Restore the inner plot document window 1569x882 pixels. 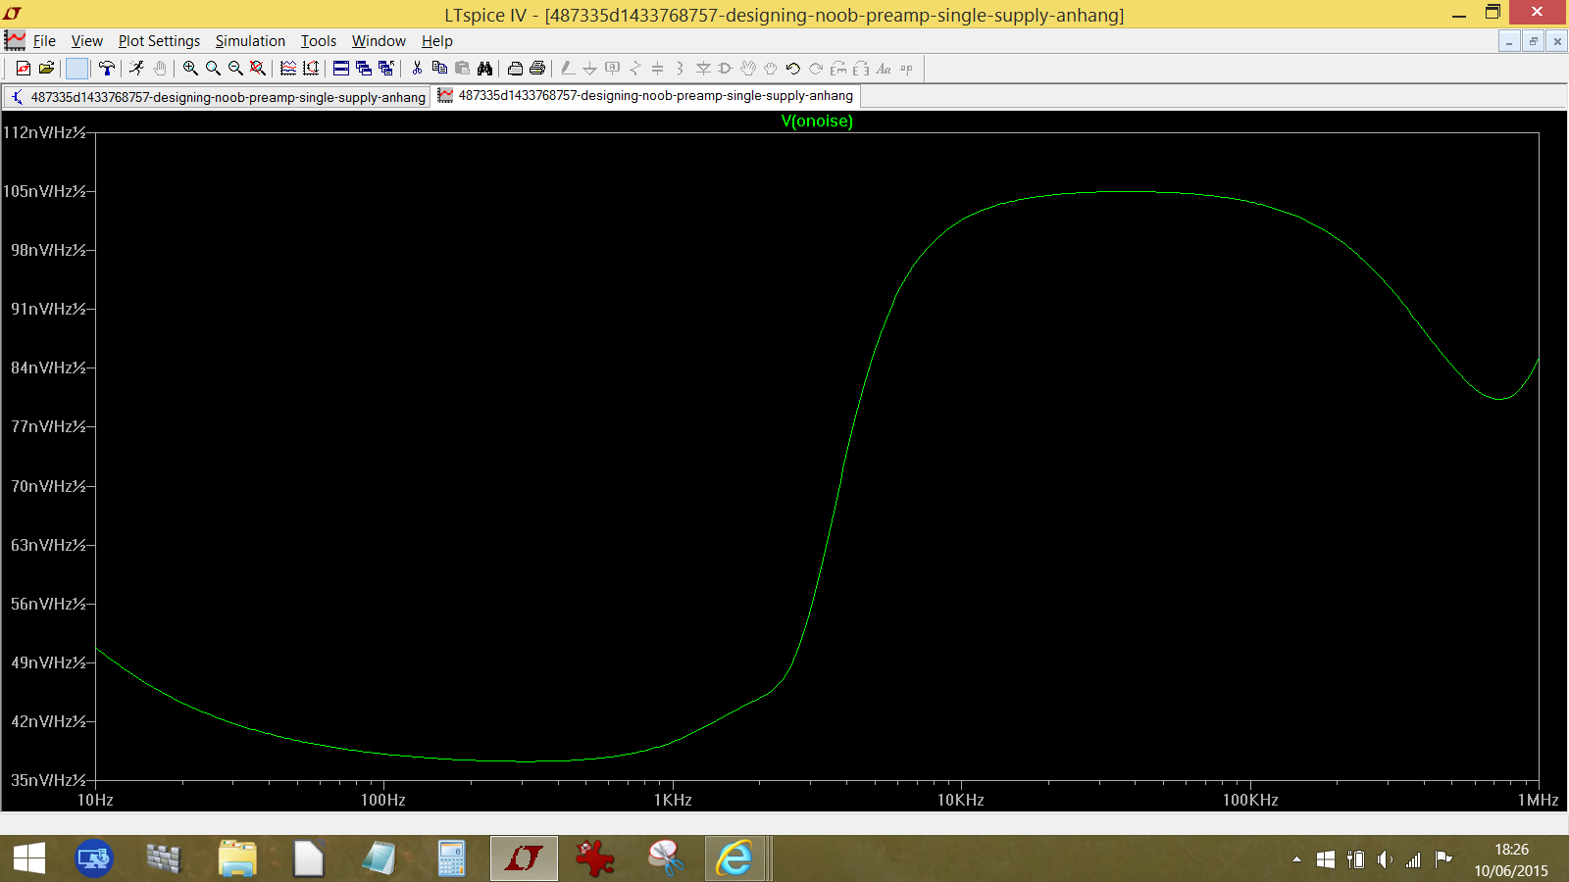click(1533, 41)
